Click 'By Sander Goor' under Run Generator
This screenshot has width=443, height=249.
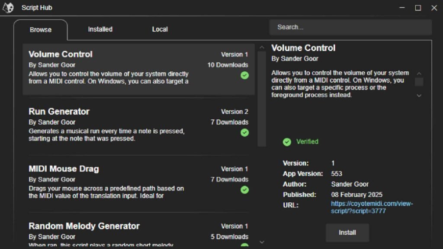pos(52,122)
